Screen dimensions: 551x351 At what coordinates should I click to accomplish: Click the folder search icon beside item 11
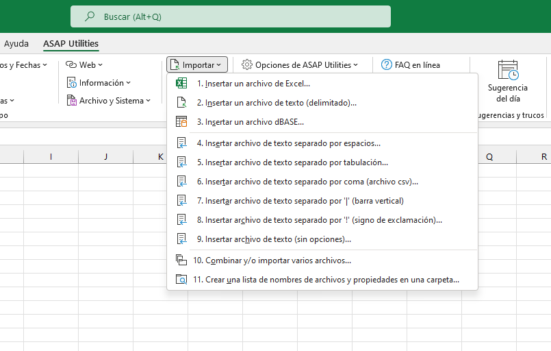(181, 280)
